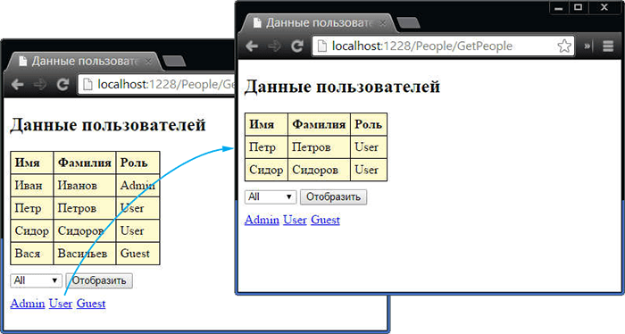Expand the All dropdown in the rear window

tap(36, 280)
